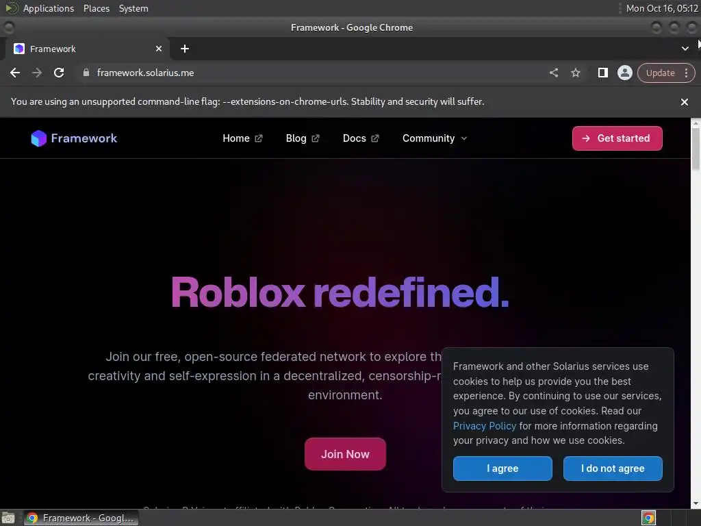This screenshot has width=701, height=526.
Task: Open the Blog nav link
Action: 303,138
